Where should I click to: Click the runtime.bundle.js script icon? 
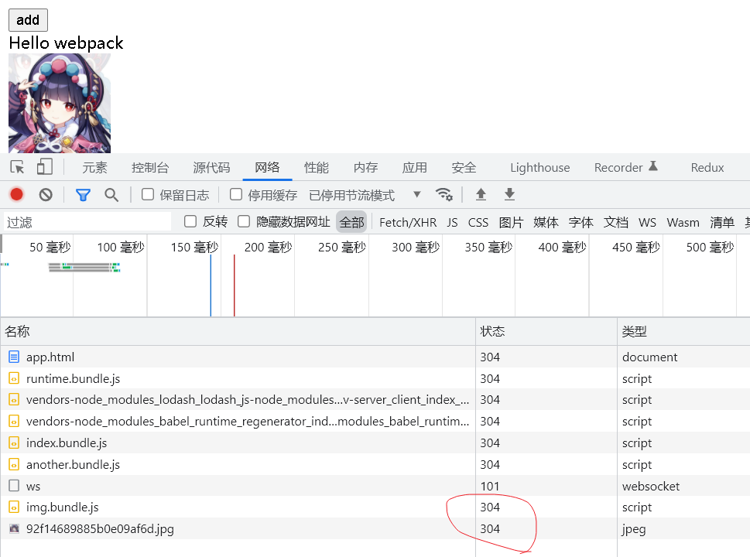(15, 378)
